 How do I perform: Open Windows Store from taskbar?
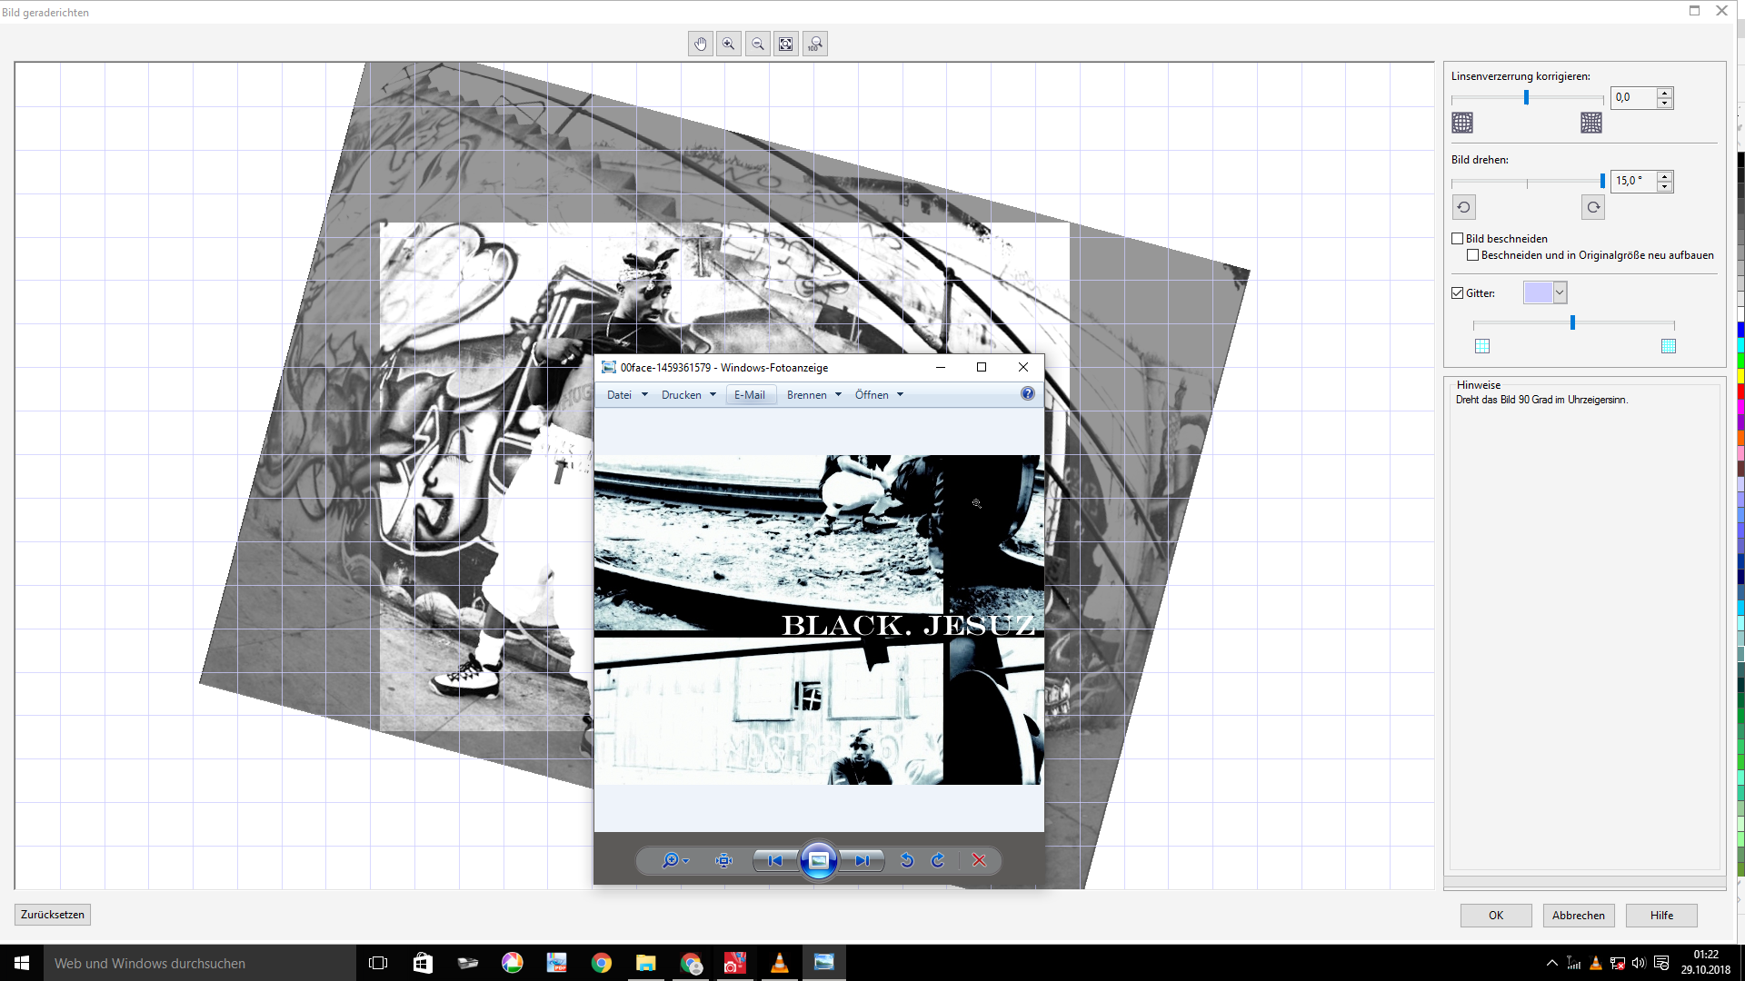pos(423,963)
